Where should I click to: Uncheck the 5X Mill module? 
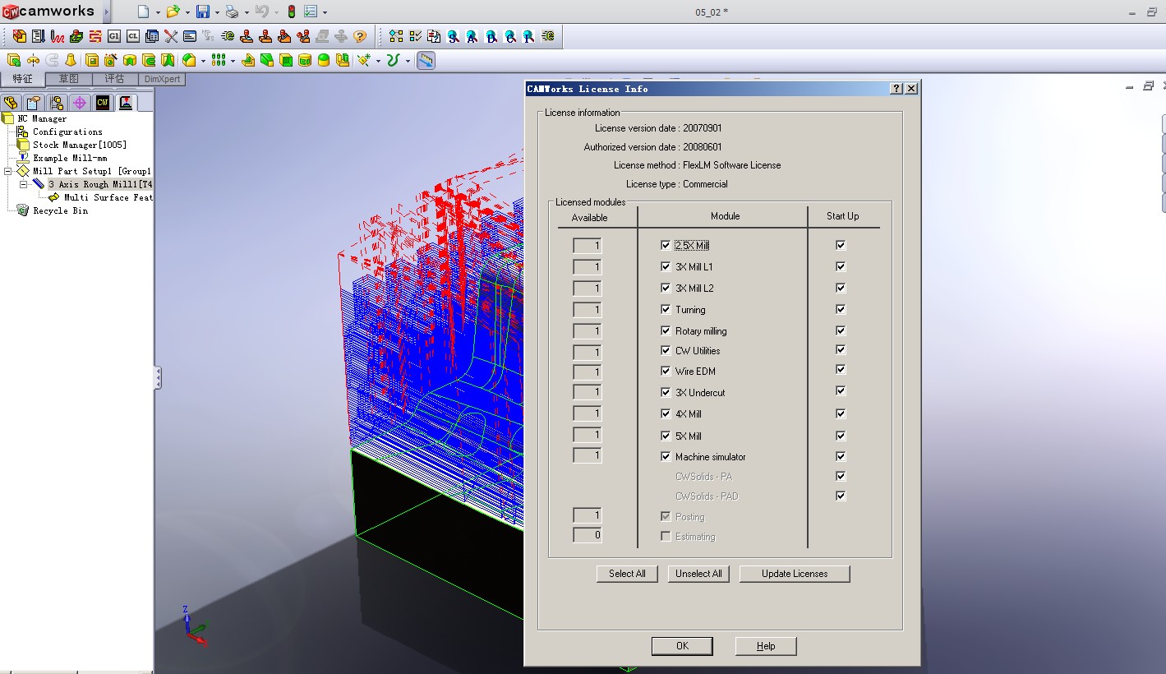point(666,436)
